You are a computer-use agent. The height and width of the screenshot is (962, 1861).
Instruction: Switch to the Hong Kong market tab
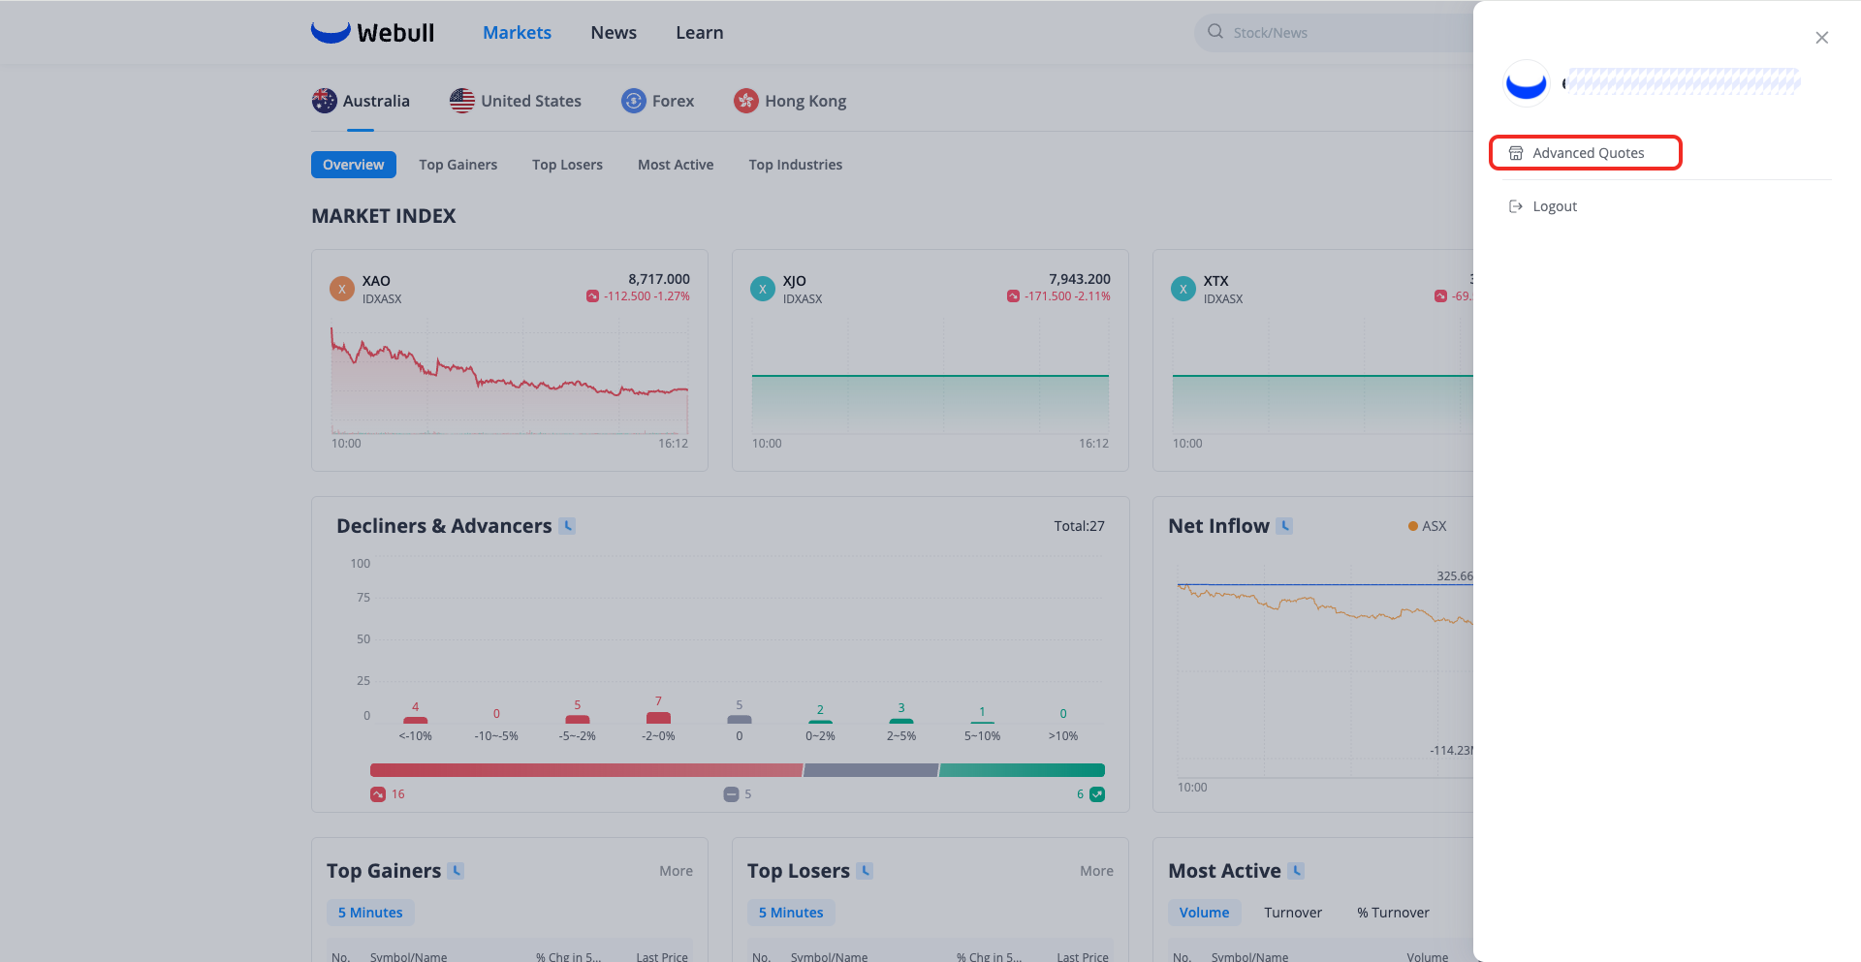click(790, 101)
